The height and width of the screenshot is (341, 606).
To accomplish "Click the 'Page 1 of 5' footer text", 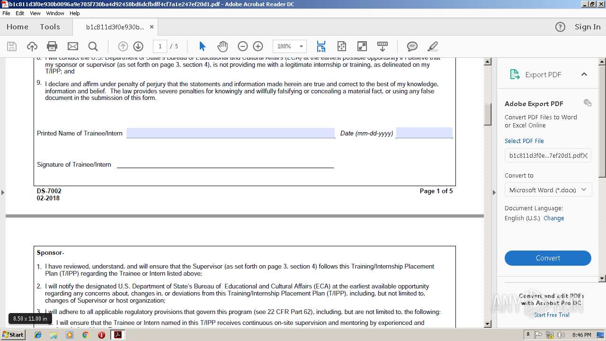I will click(436, 191).
